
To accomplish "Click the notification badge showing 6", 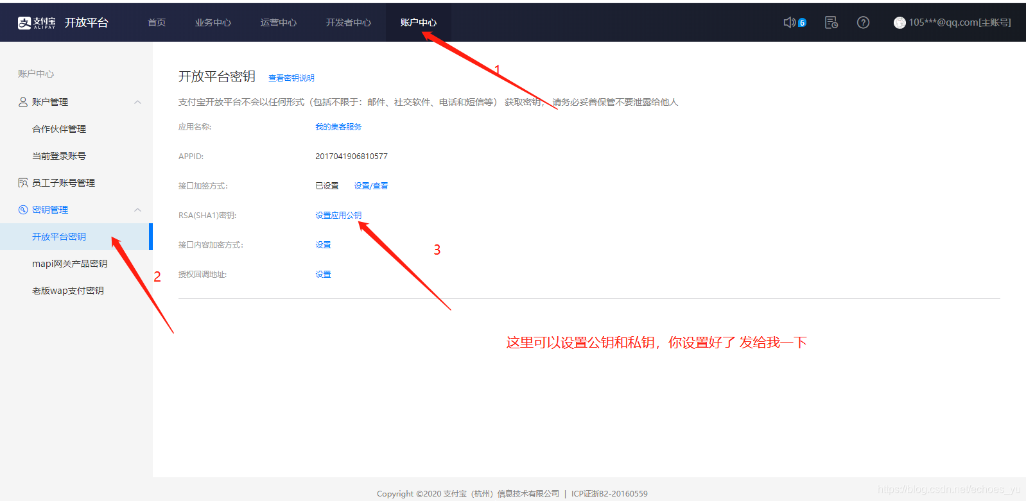I will pos(802,22).
